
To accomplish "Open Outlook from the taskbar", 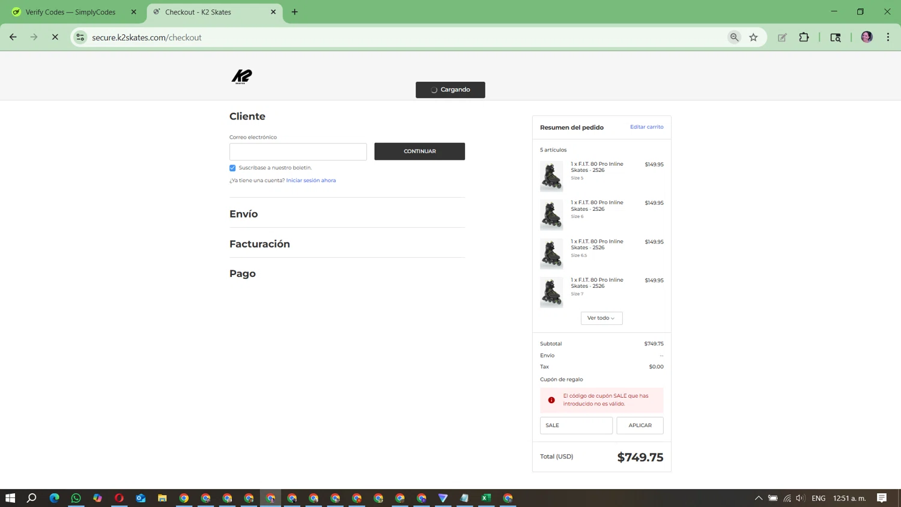I will (141, 498).
